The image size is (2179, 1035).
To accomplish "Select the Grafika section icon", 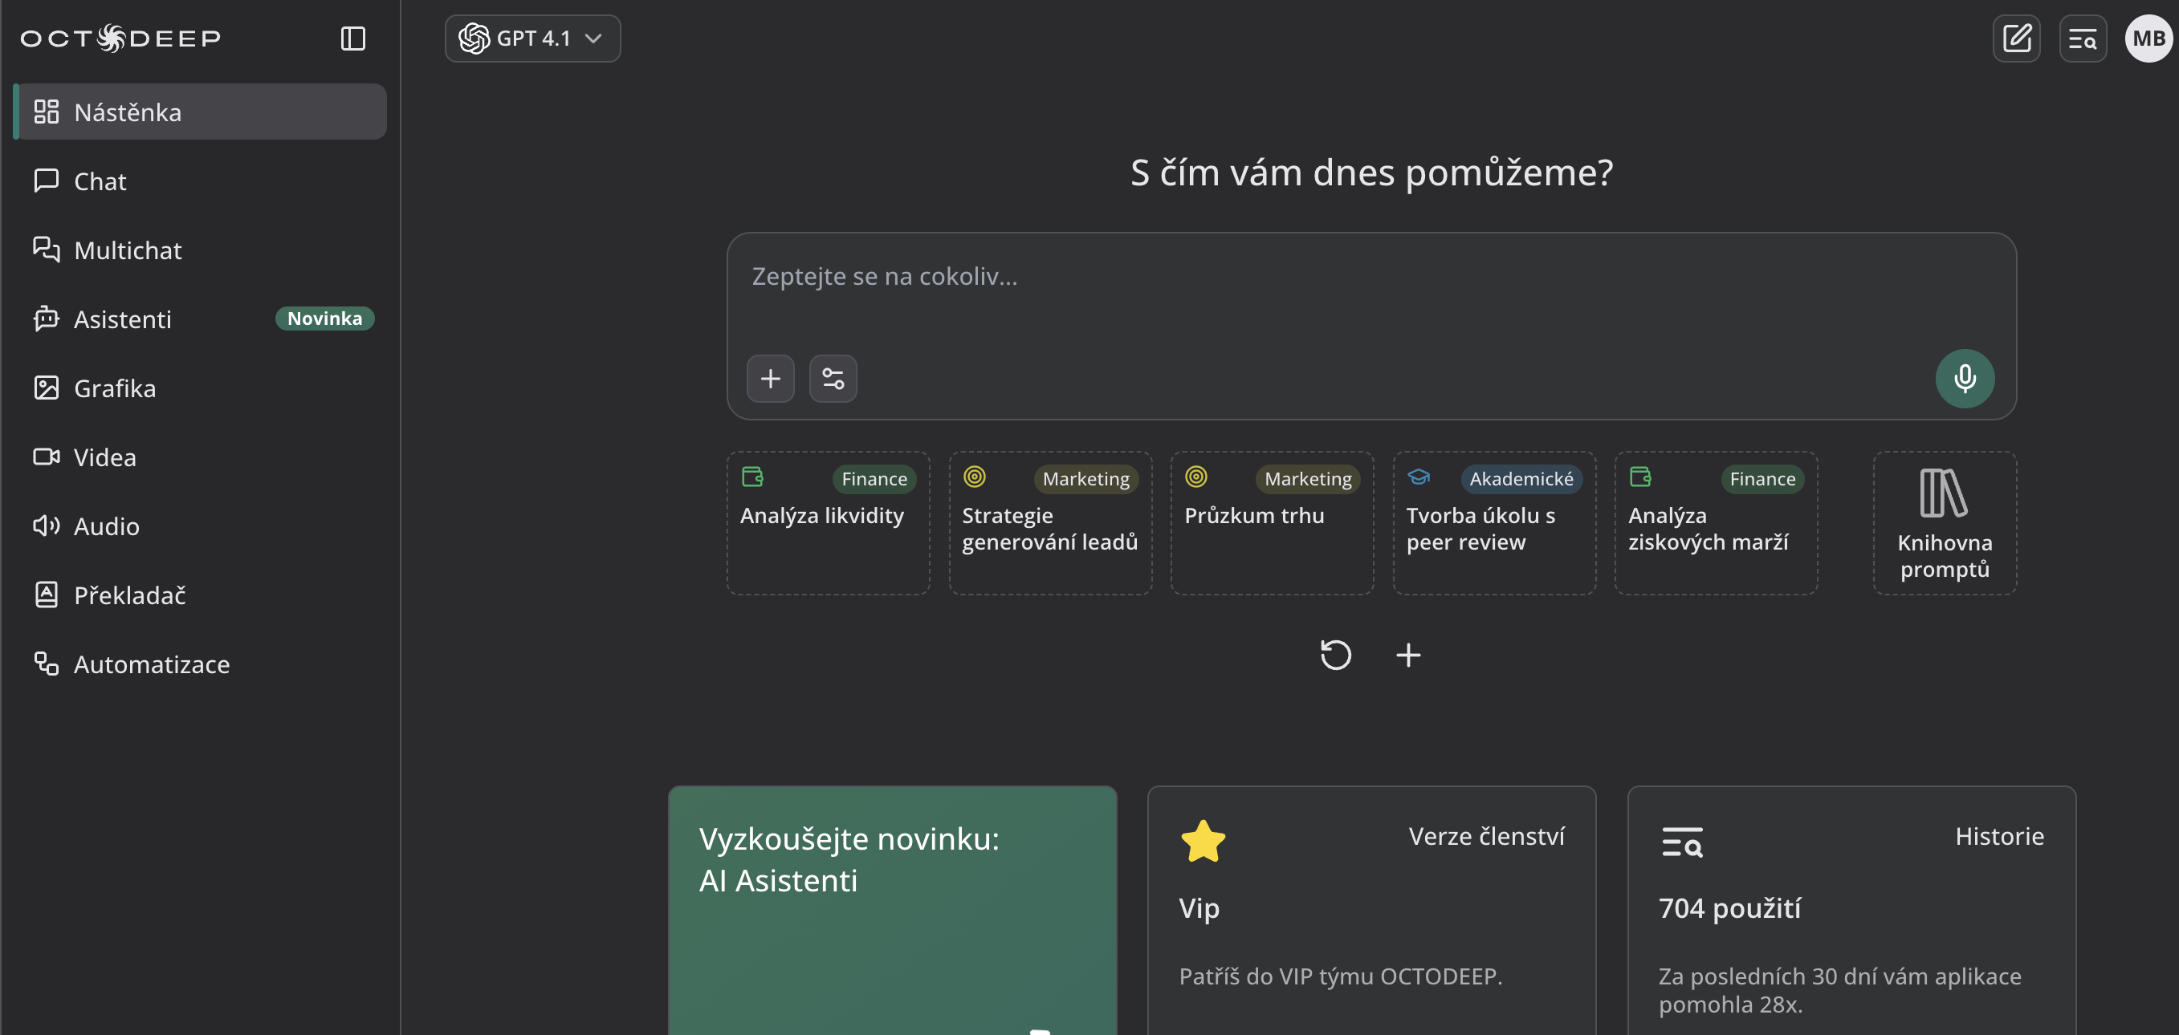I will coord(46,388).
